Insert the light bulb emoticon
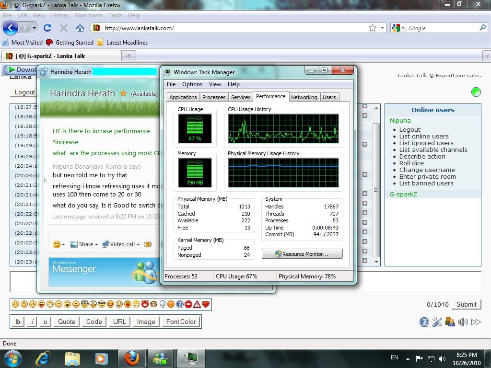Image resolution: width=491 pixels, height=368 pixels. (x=163, y=304)
